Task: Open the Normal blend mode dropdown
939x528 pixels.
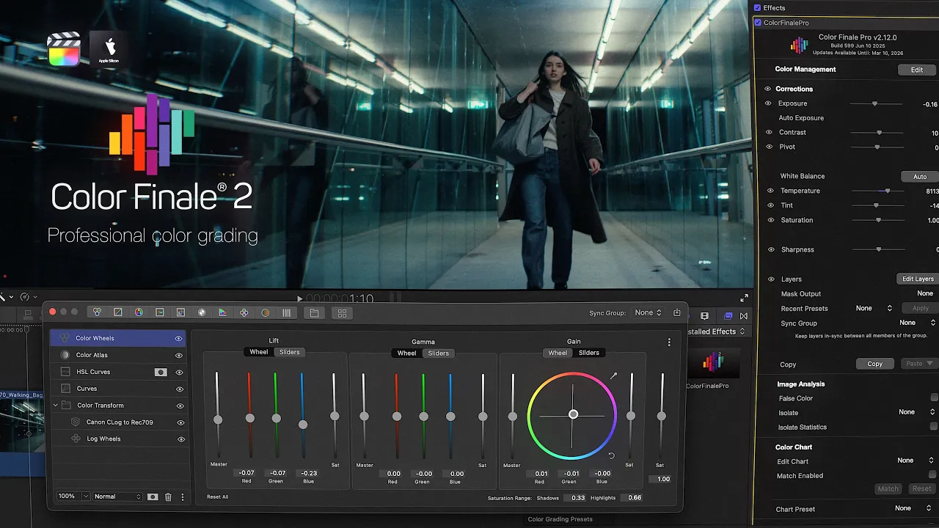Action: (x=117, y=496)
